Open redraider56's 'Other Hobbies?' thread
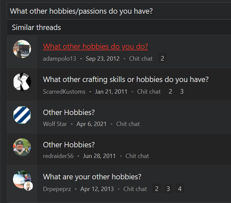The height and width of the screenshot is (203, 231). pos(69,145)
